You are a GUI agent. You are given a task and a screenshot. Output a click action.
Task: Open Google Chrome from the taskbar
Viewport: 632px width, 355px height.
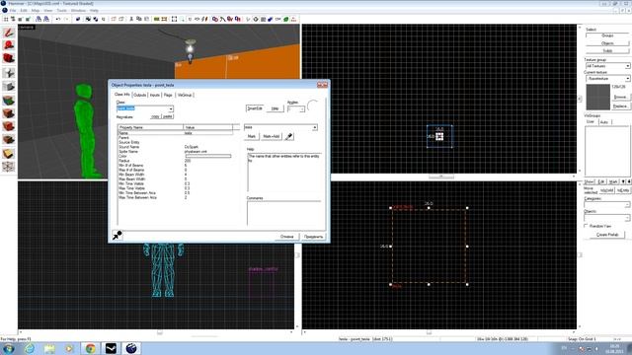pos(90,348)
